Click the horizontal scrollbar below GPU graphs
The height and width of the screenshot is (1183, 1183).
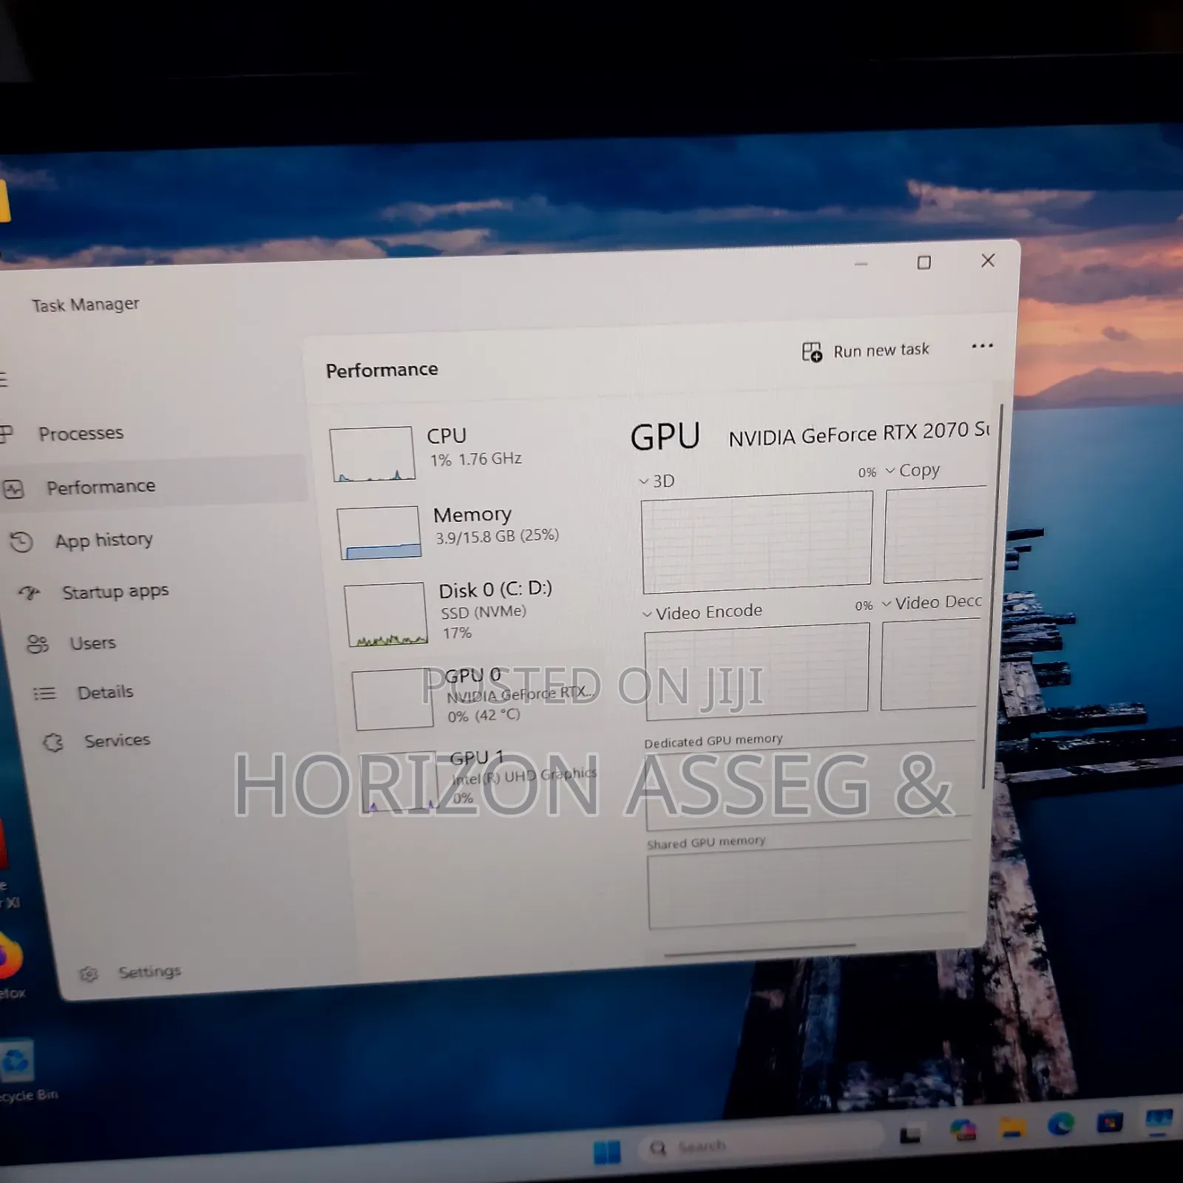[760, 949]
